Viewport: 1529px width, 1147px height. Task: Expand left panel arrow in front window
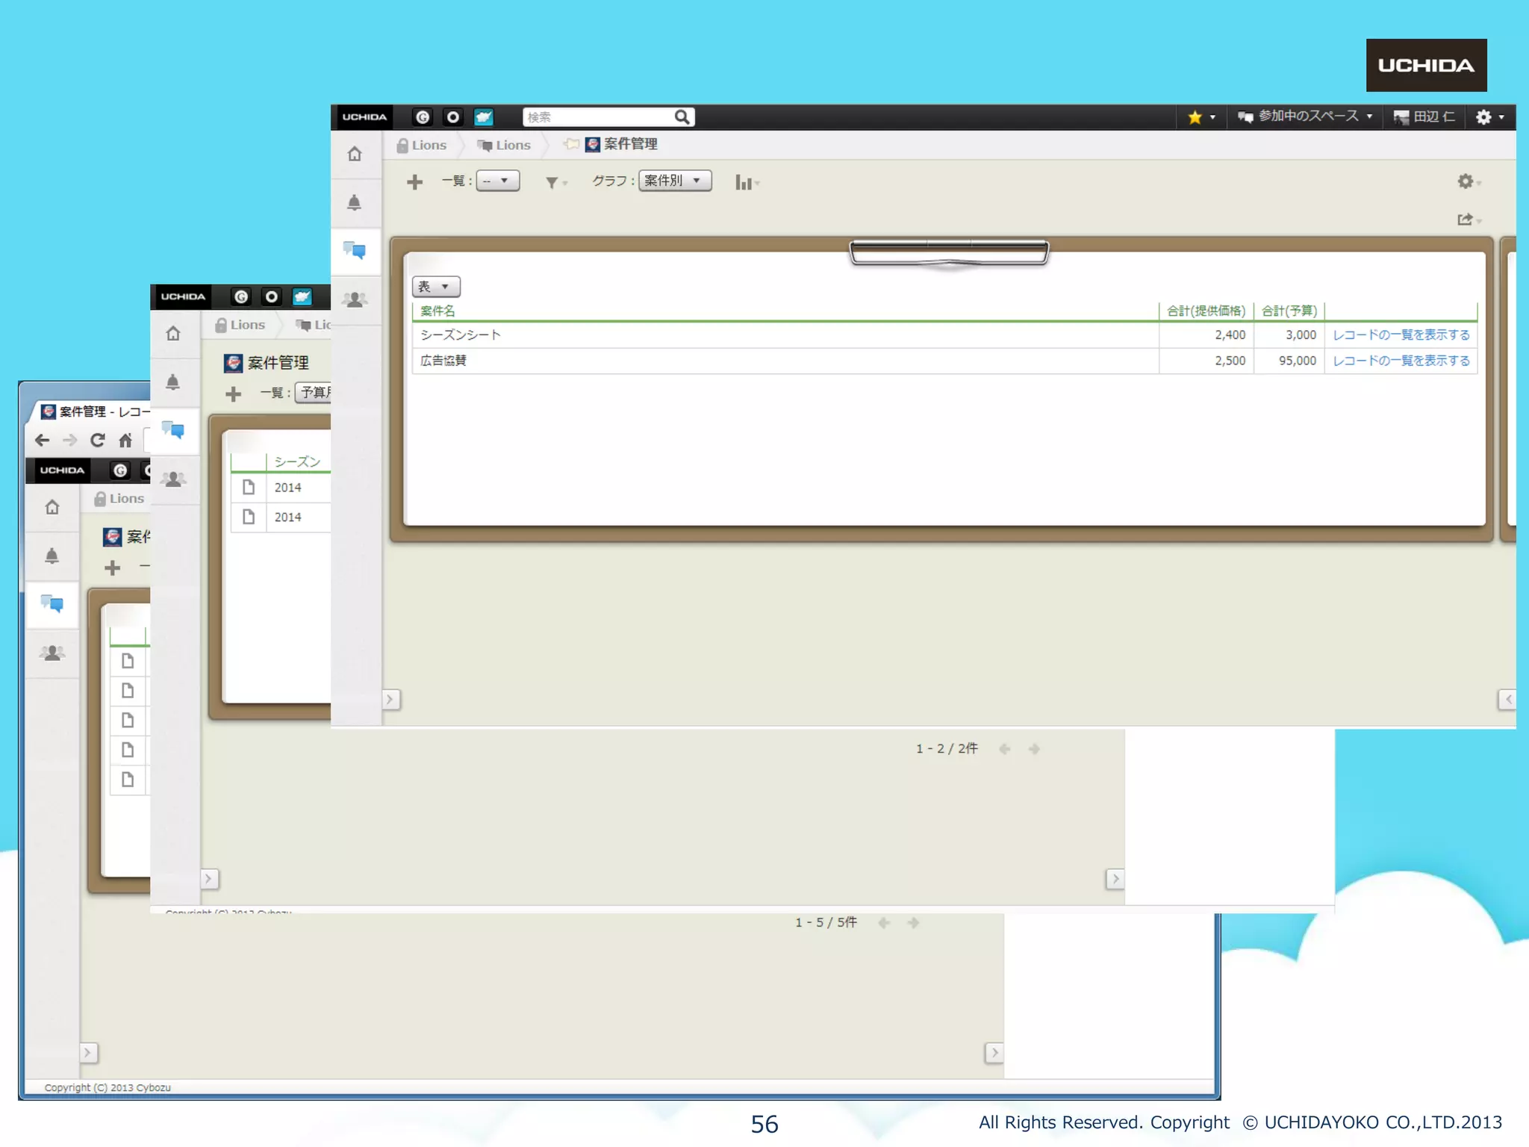coord(390,700)
